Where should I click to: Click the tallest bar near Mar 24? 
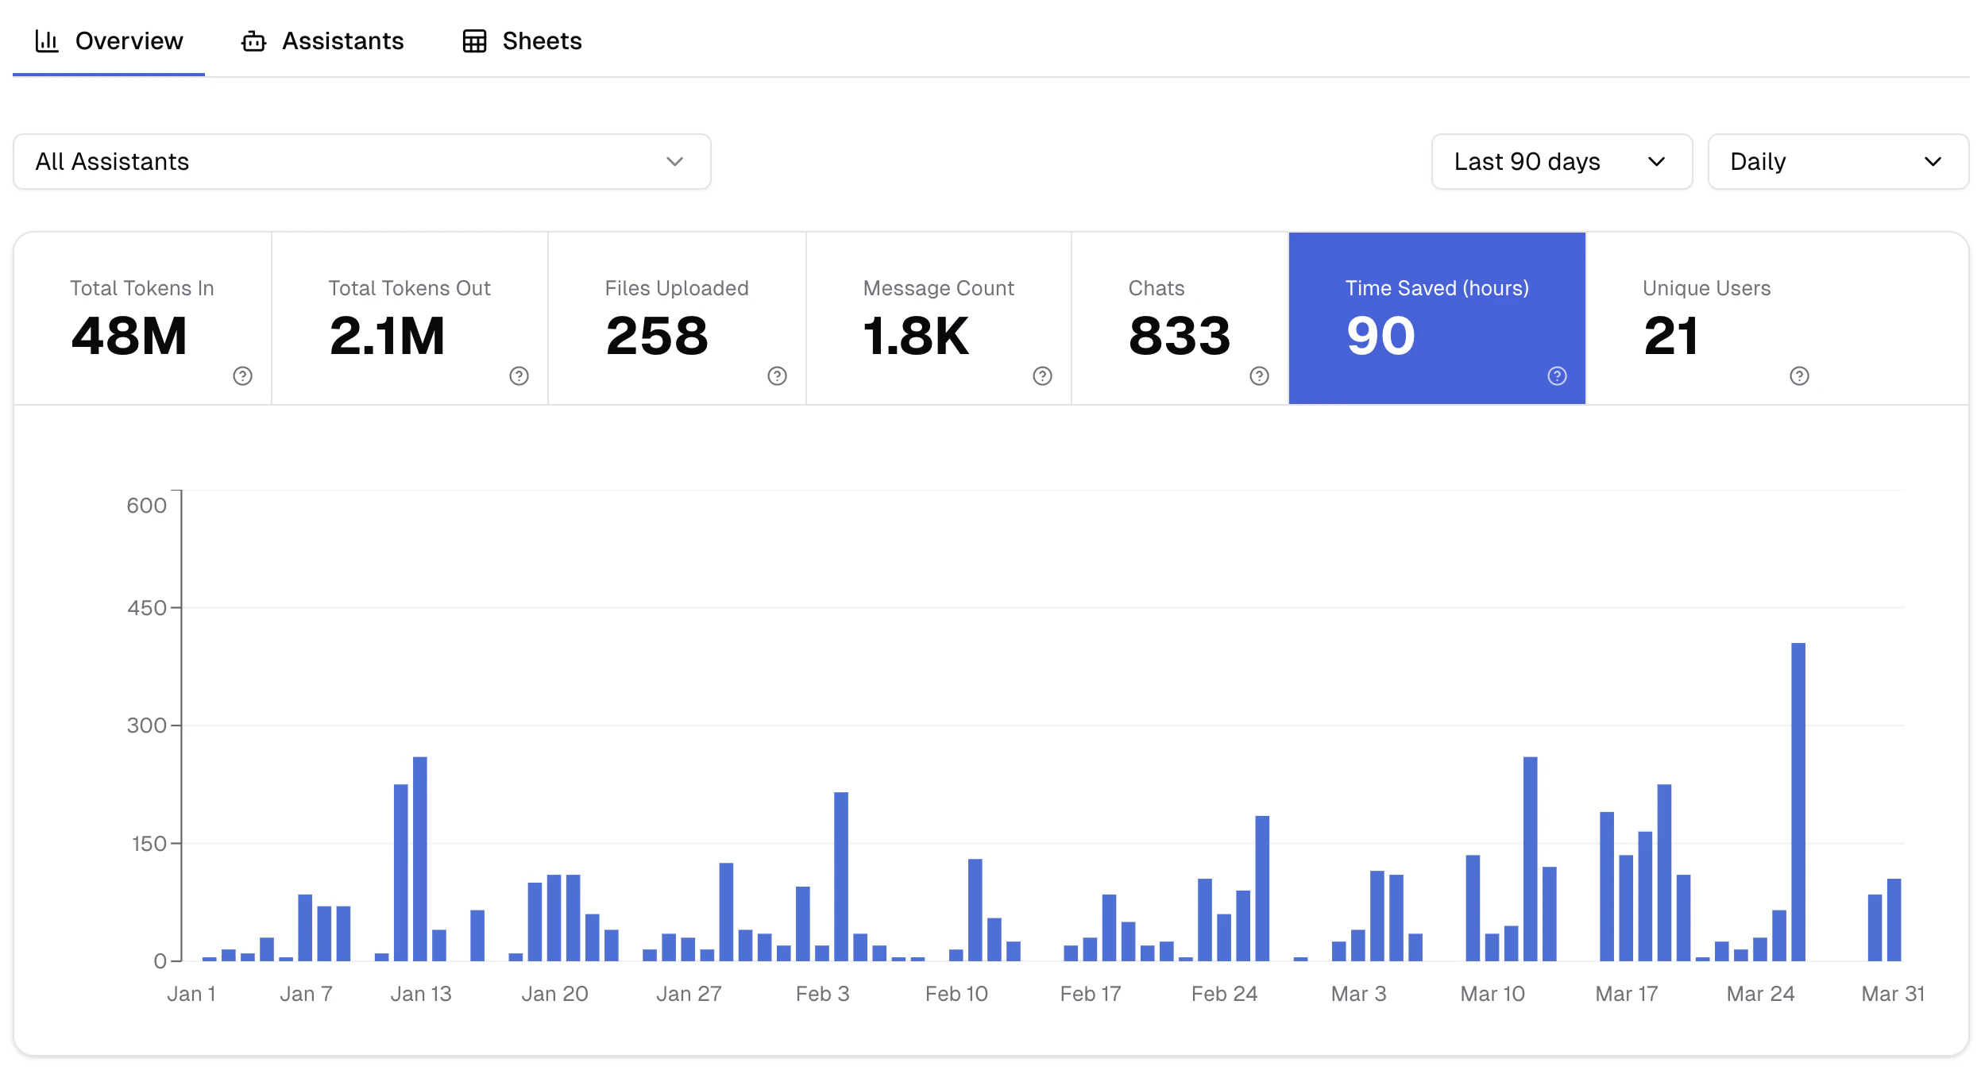click(x=1798, y=794)
